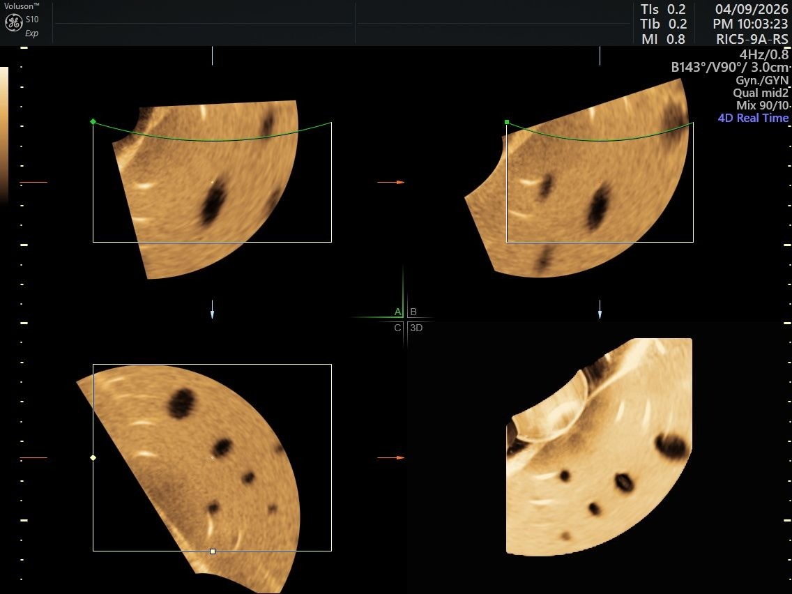792x594 pixels.
Task: Click the green curved render line in panel A
Action: coord(212,140)
